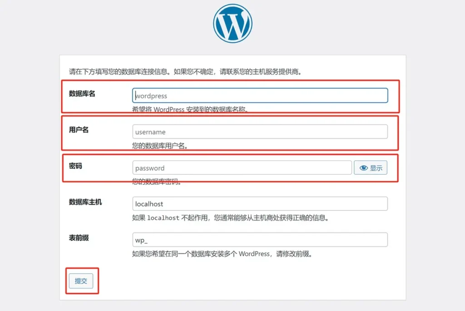Image resolution: width=465 pixels, height=311 pixels.
Task: Click the 数据库主机 label
Action: click(82, 202)
